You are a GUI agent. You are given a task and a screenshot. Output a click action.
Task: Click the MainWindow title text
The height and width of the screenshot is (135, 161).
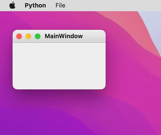64,36
